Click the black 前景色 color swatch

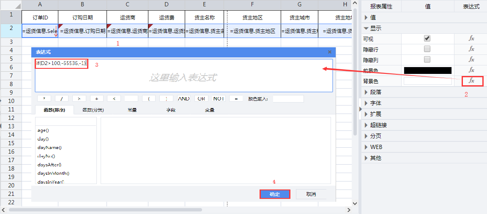coord(427,70)
